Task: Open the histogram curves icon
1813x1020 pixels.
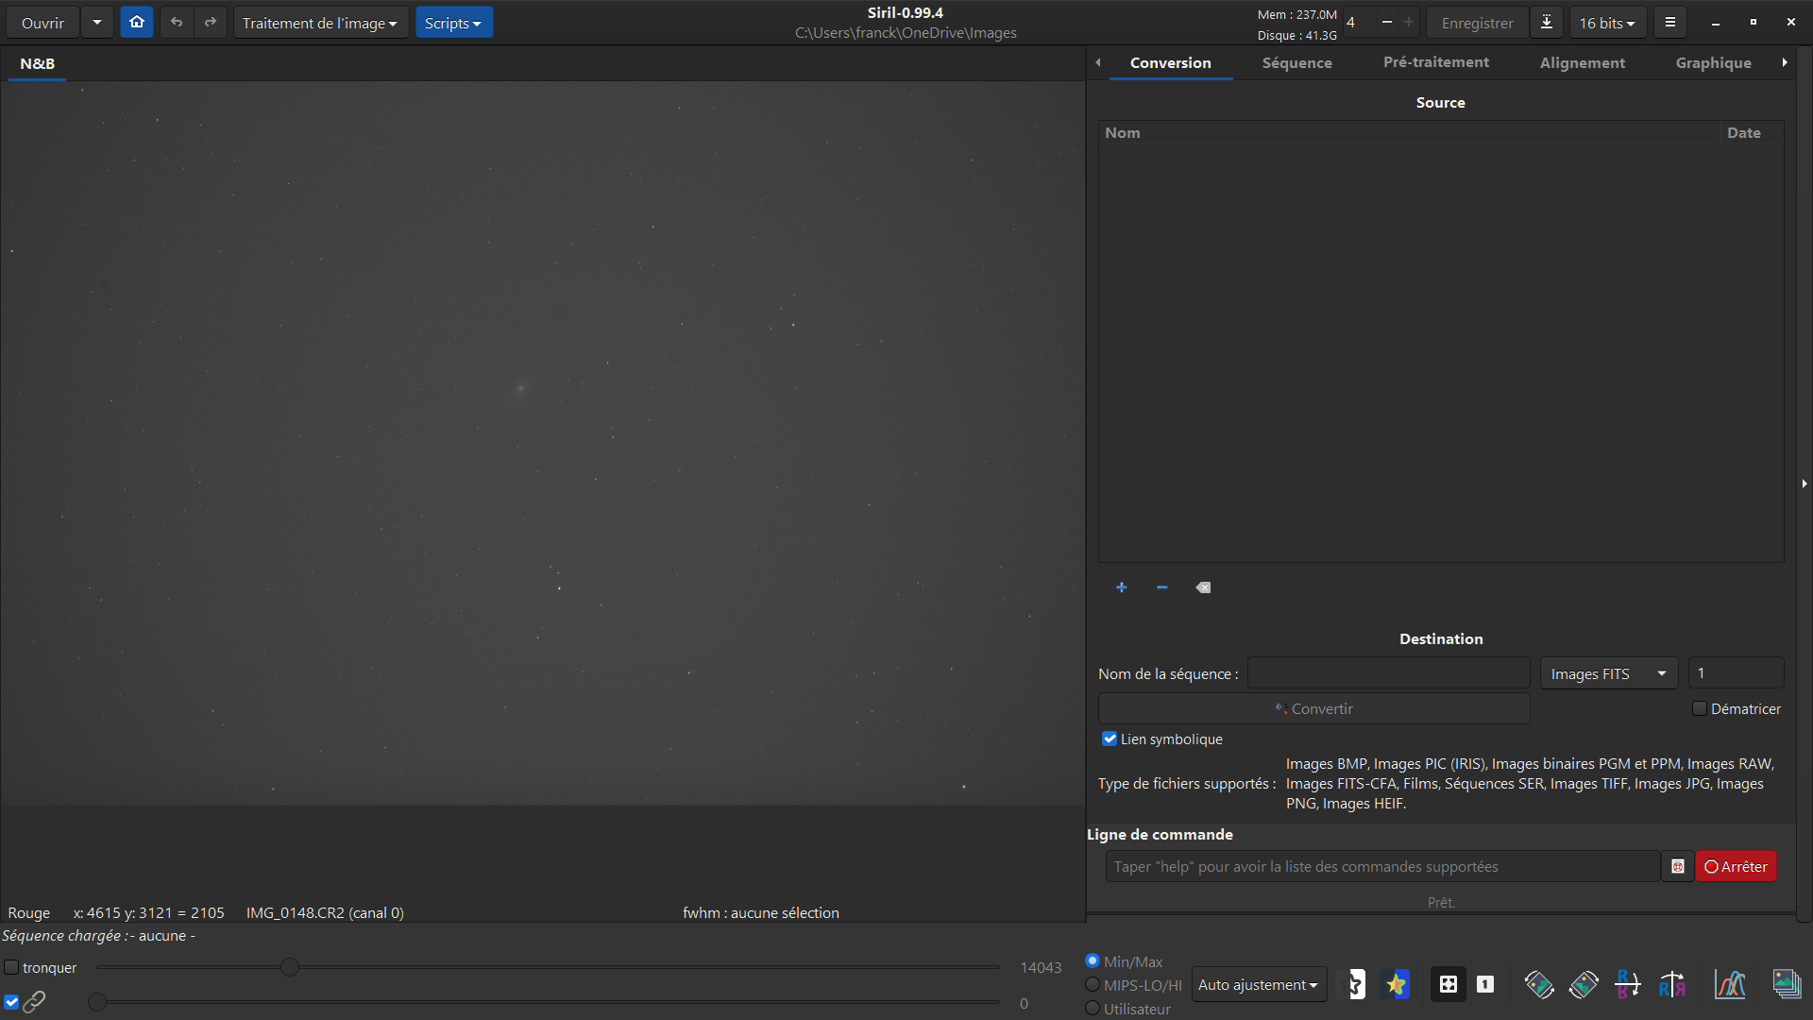Action: point(1730,984)
